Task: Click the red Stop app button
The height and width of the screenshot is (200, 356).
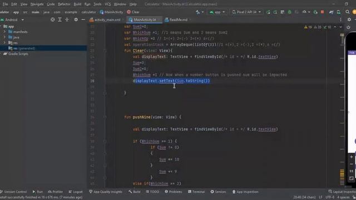Action: click(x=322, y=12)
